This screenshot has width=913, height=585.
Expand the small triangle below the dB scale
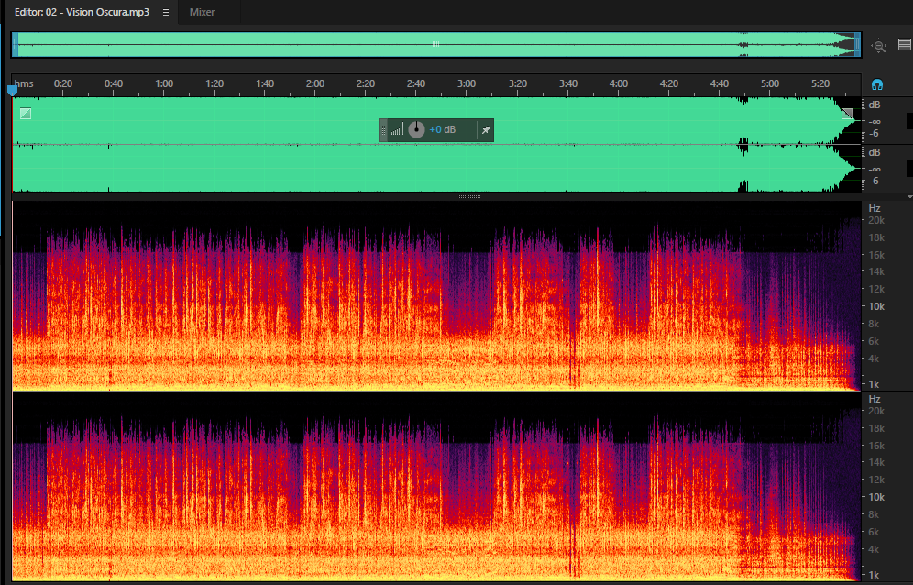909,197
